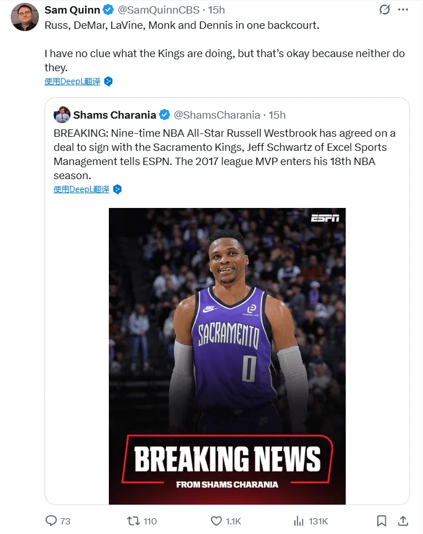Open the Sam Quinn display name

tap(72, 10)
